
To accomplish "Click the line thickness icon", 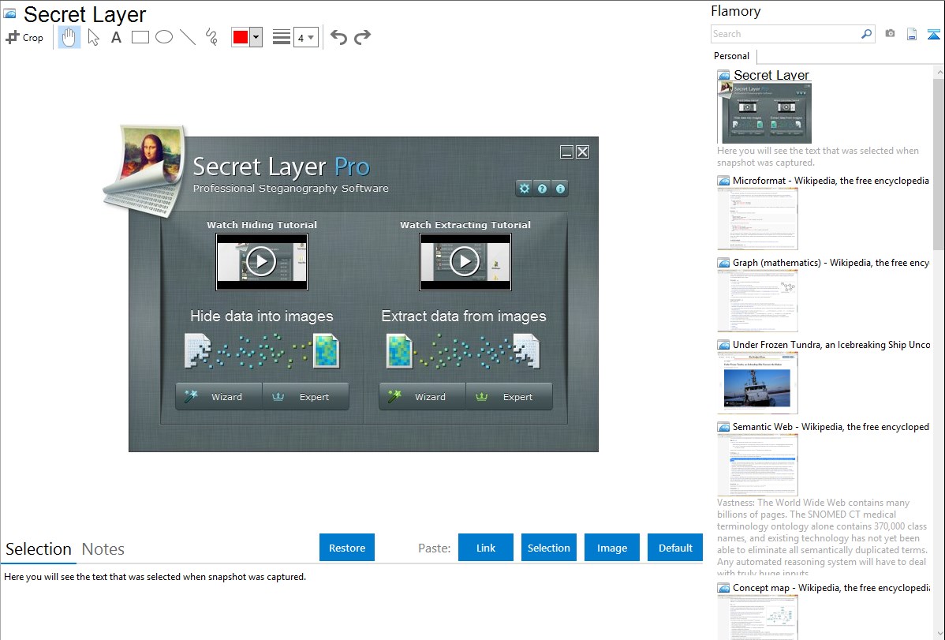I will coord(282,37).
